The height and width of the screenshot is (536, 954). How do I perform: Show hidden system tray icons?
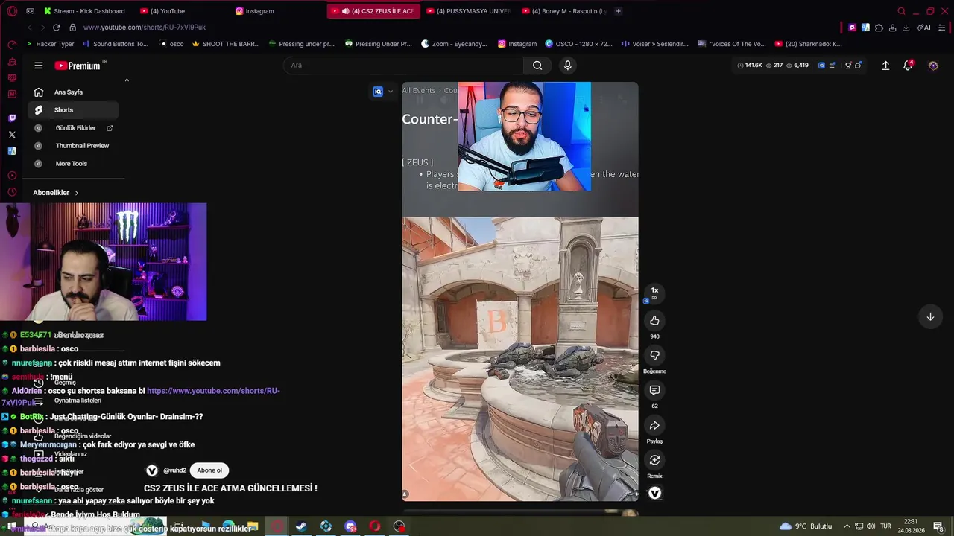847,526
